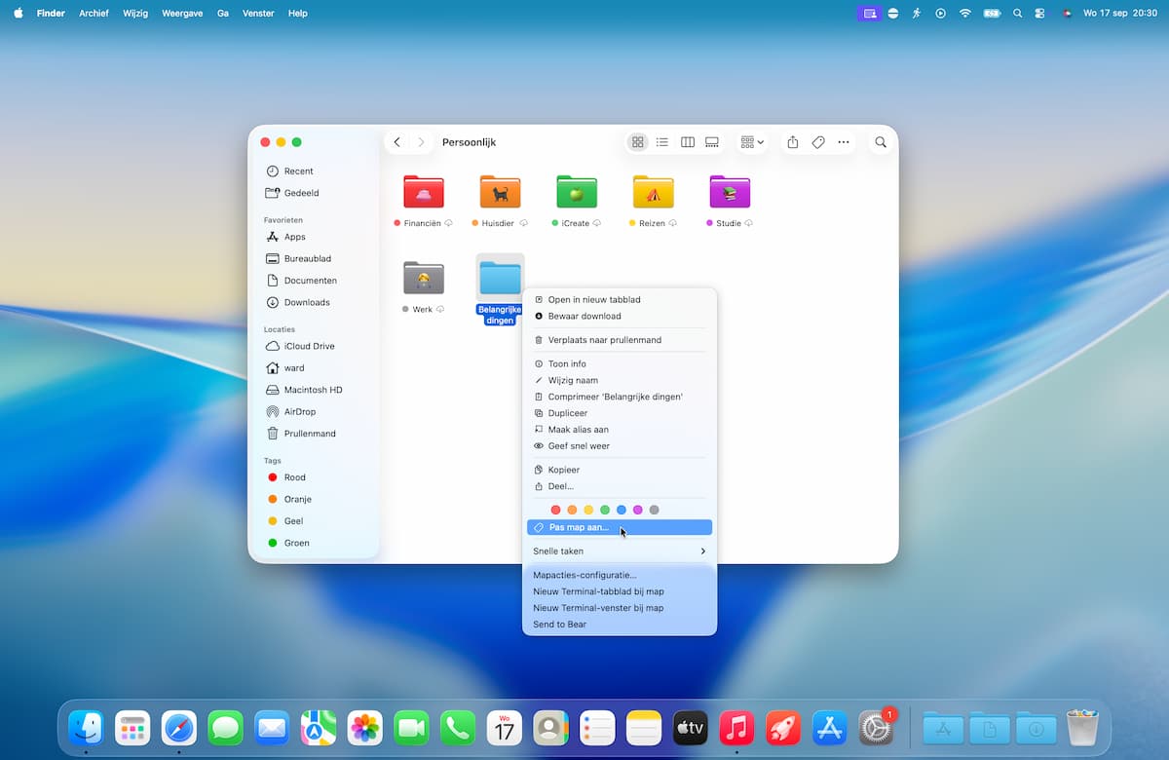Apply the red color tag in context menu
This screenshot has height=760, width=1169.
coord(555,510)
